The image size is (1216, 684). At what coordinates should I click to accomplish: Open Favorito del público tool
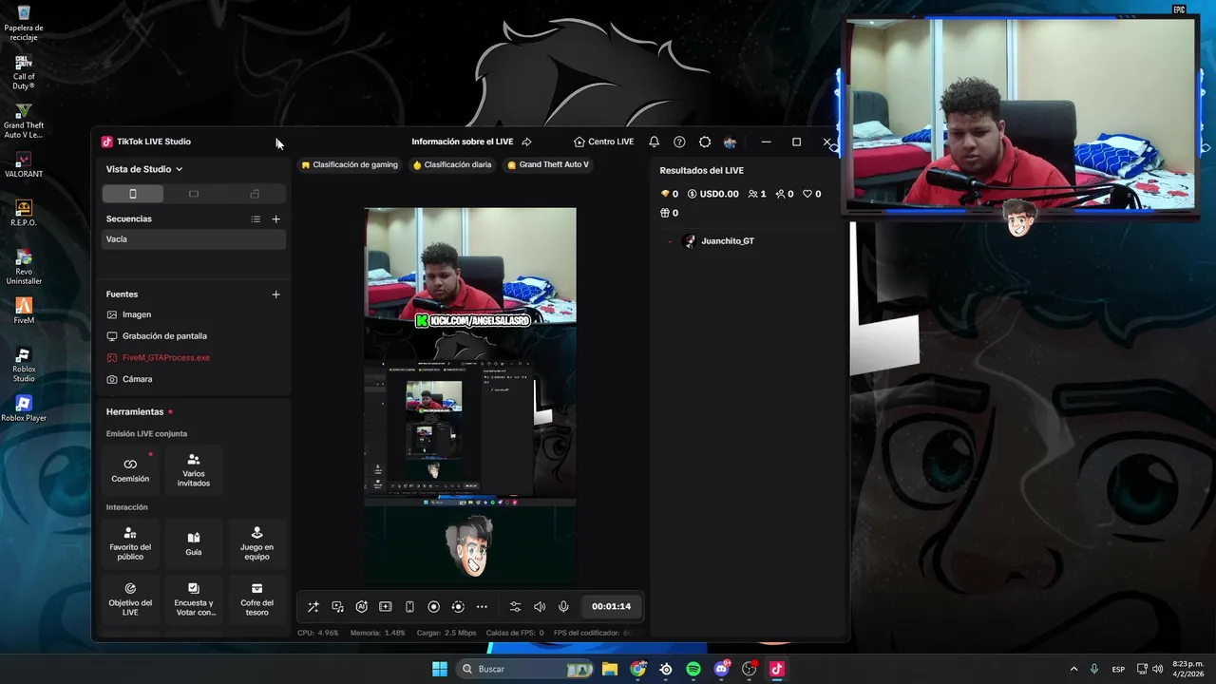coord(130,543)
